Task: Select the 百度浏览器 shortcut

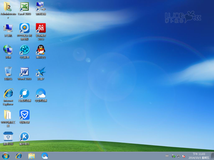Action: [24, 95]
